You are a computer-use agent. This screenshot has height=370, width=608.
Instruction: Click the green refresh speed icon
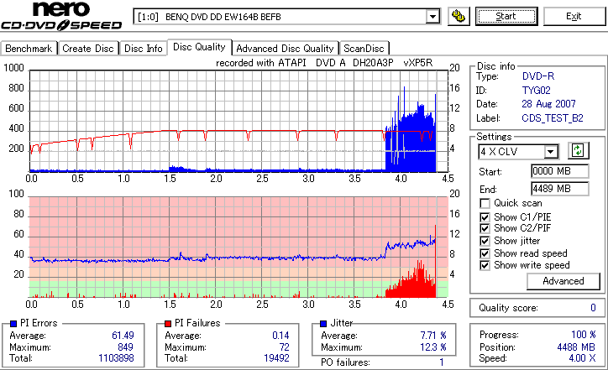point(578,150)
